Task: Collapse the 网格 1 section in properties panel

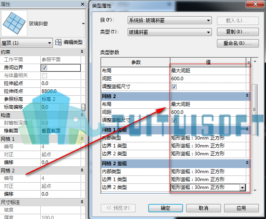Action: [x=82, y=139]
